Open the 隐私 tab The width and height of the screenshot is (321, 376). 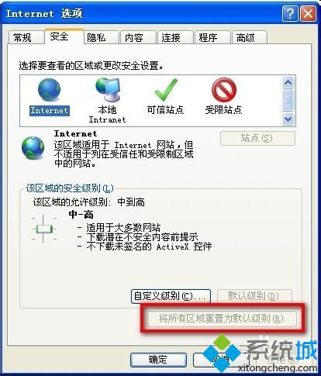(x=96, y=38)
